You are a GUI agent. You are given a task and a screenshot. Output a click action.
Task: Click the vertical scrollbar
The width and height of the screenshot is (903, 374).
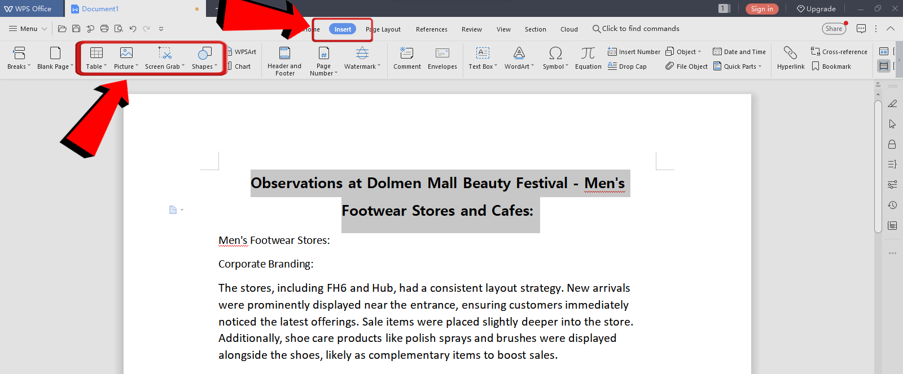tap(878, 166)
